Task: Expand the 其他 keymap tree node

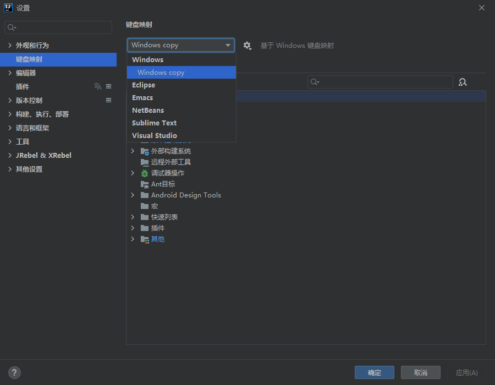Action: [x=133, y=239]
